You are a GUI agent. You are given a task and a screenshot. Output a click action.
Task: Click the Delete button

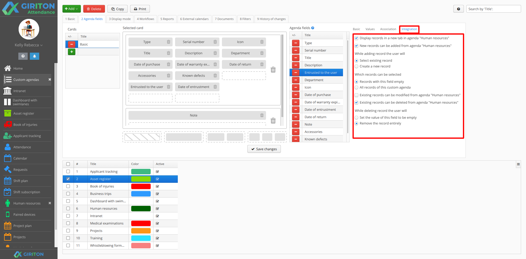tap(94, 9)
